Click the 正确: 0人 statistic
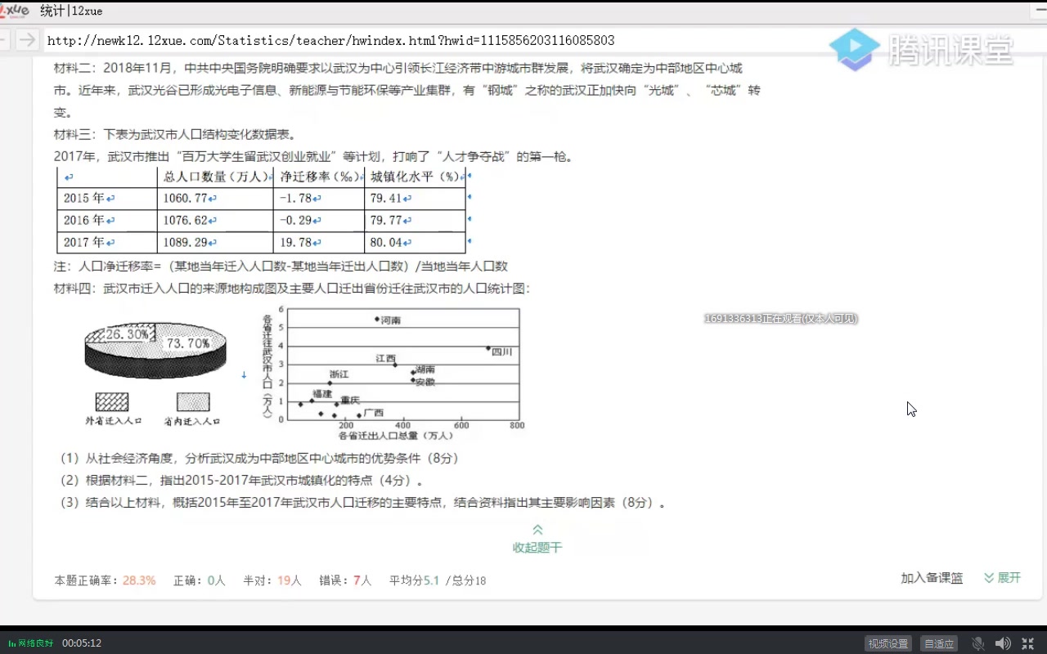The image size is (1047, 654). point(200,580)
